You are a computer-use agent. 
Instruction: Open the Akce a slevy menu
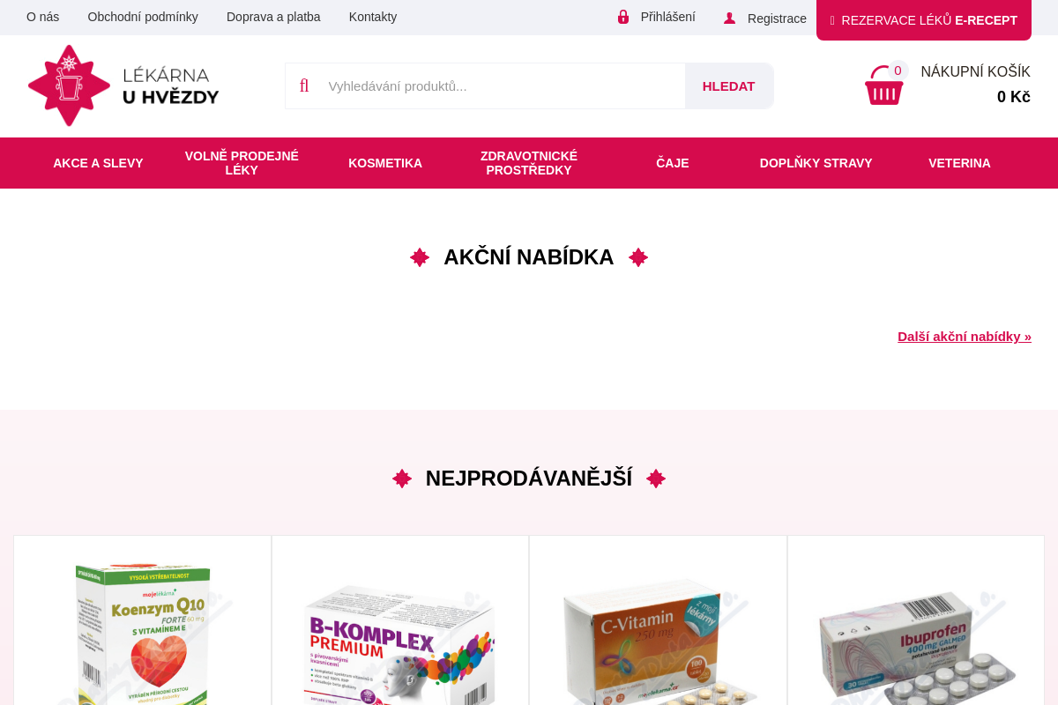tap(98, 163)
